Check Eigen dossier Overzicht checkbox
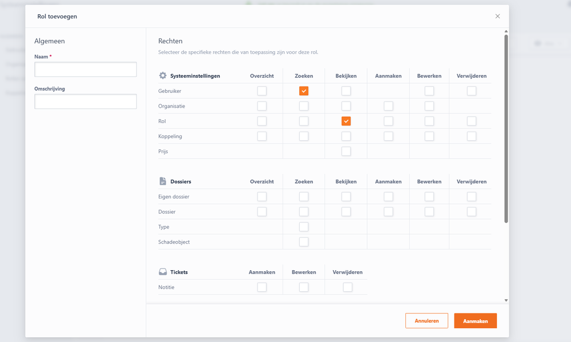The height and width of the screenshot is (342, 571). (x=262, y=197)
